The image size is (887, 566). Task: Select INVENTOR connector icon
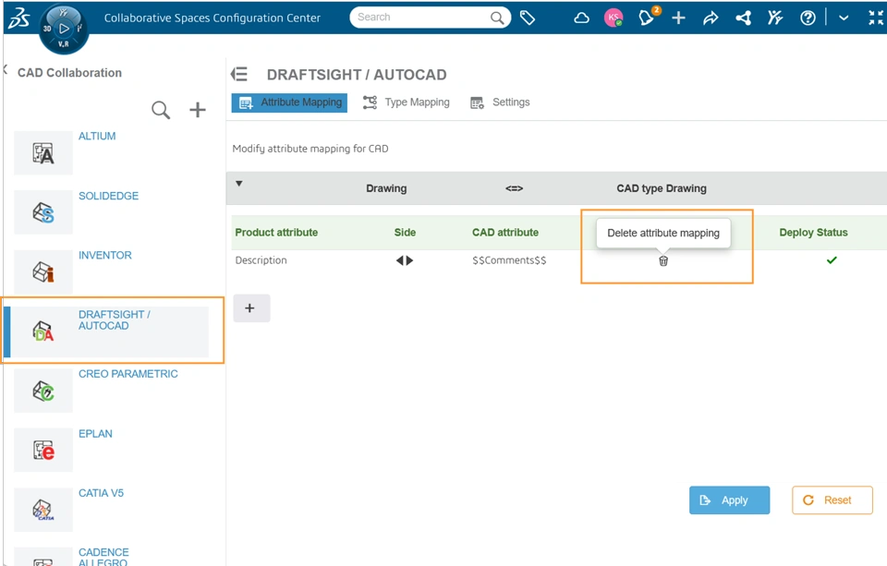click(43, 272)
